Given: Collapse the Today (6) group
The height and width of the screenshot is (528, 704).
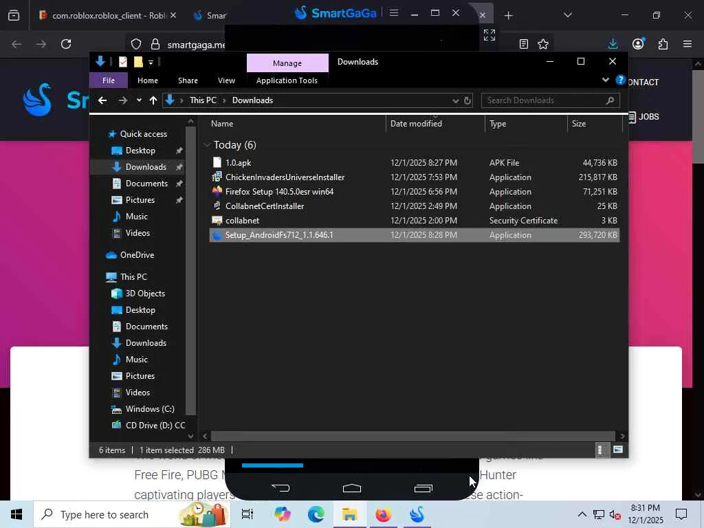Looking at the screenshot, I should (207, 144).
